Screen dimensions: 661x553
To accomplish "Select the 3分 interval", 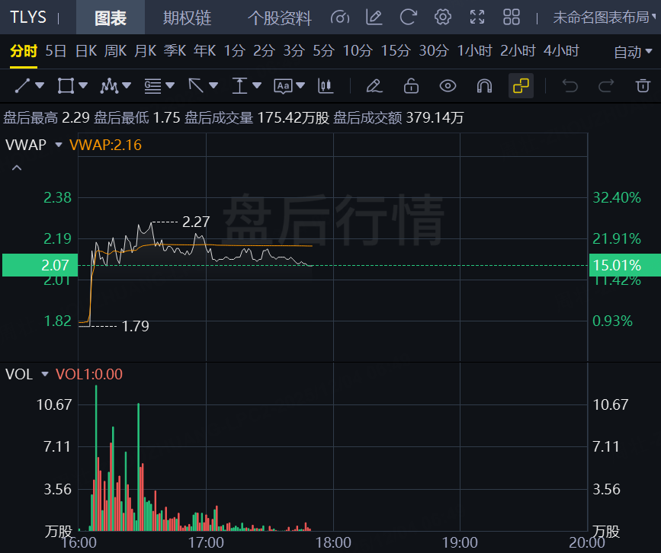I will [x=294, y=51].
